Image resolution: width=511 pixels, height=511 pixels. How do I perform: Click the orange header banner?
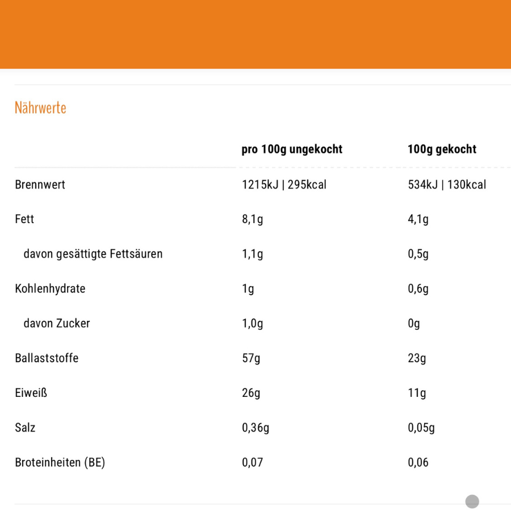click(256, 34)
